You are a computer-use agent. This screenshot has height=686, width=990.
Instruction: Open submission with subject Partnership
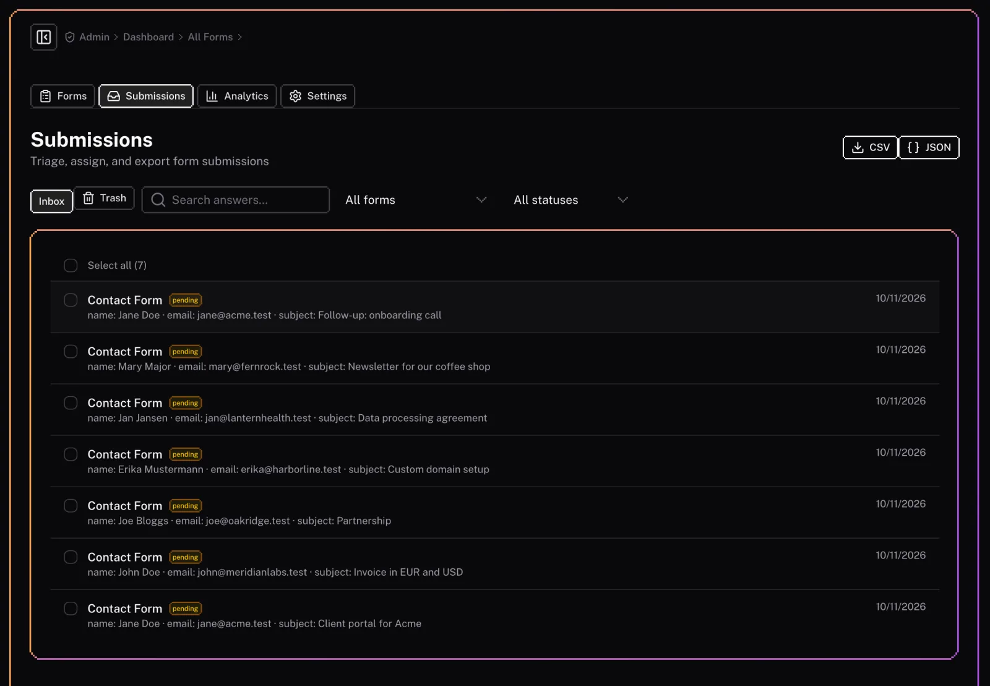click(495, 513)
